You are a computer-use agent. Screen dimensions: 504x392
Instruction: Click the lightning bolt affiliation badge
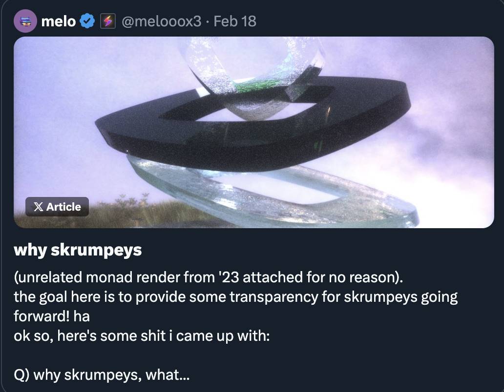107,21
